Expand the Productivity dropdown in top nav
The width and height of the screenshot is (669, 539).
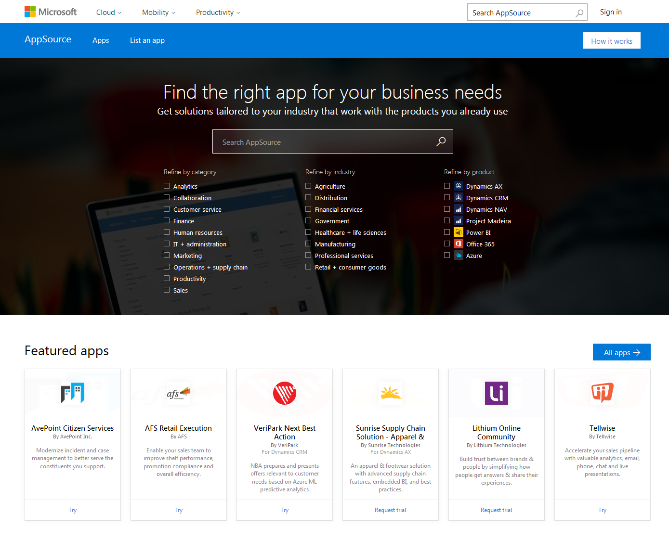point(218,13)
